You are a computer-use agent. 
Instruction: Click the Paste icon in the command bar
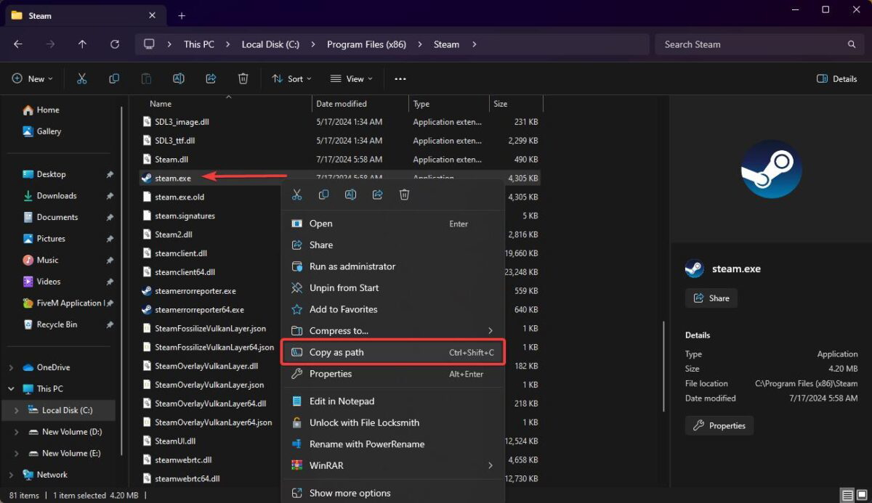click(x=146, y=78)
